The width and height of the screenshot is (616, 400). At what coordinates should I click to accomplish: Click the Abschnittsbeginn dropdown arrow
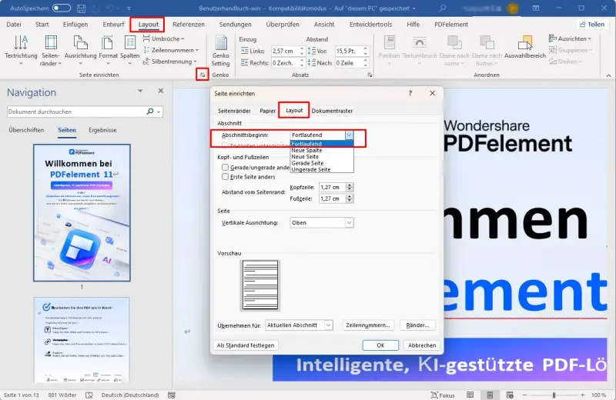350,135
